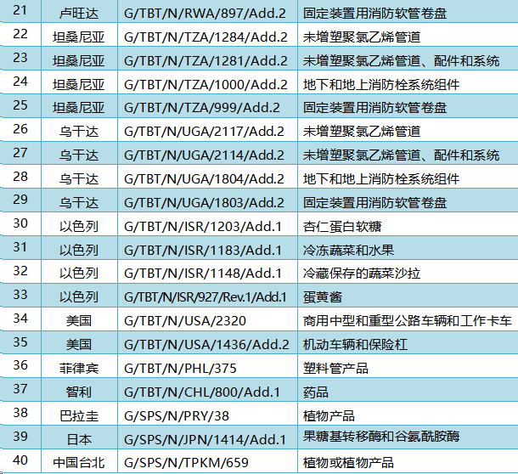Select cell G/TBT/N/TZA/1281/Add.2
The width and height of the screenshot is (518, 474).
pos(207,58)
